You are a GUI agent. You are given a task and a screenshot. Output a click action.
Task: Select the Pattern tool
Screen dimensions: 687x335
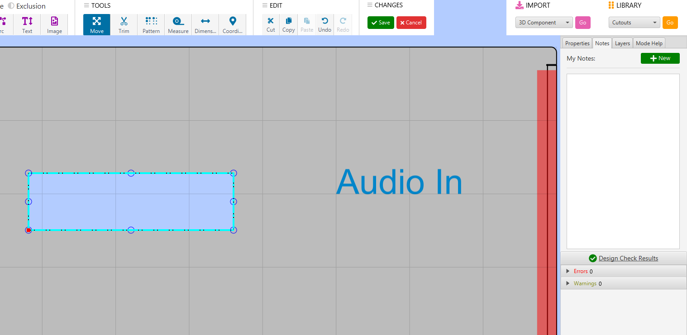click(151, 25)
